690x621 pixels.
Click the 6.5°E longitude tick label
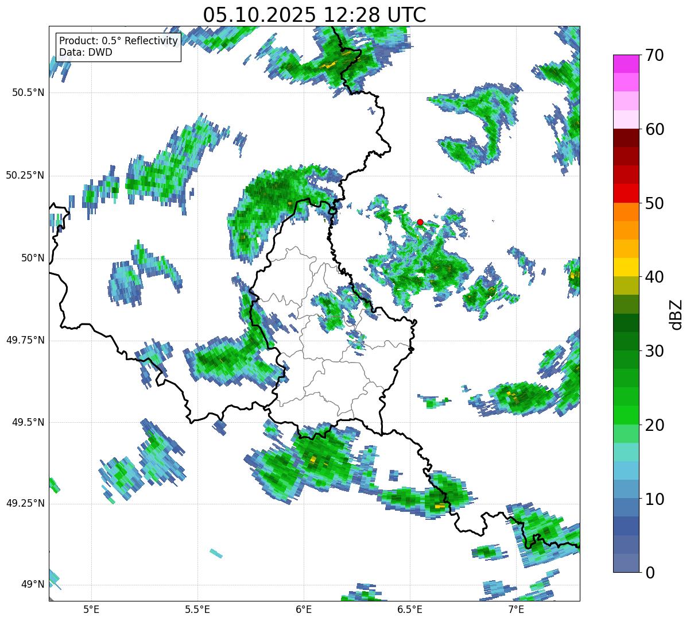(x=410, y=609)
